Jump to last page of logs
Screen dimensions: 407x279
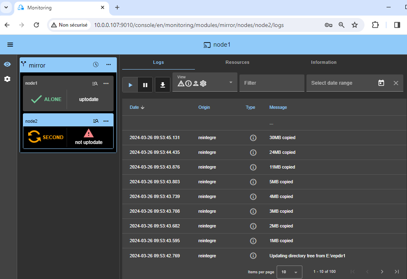(396, 272)
